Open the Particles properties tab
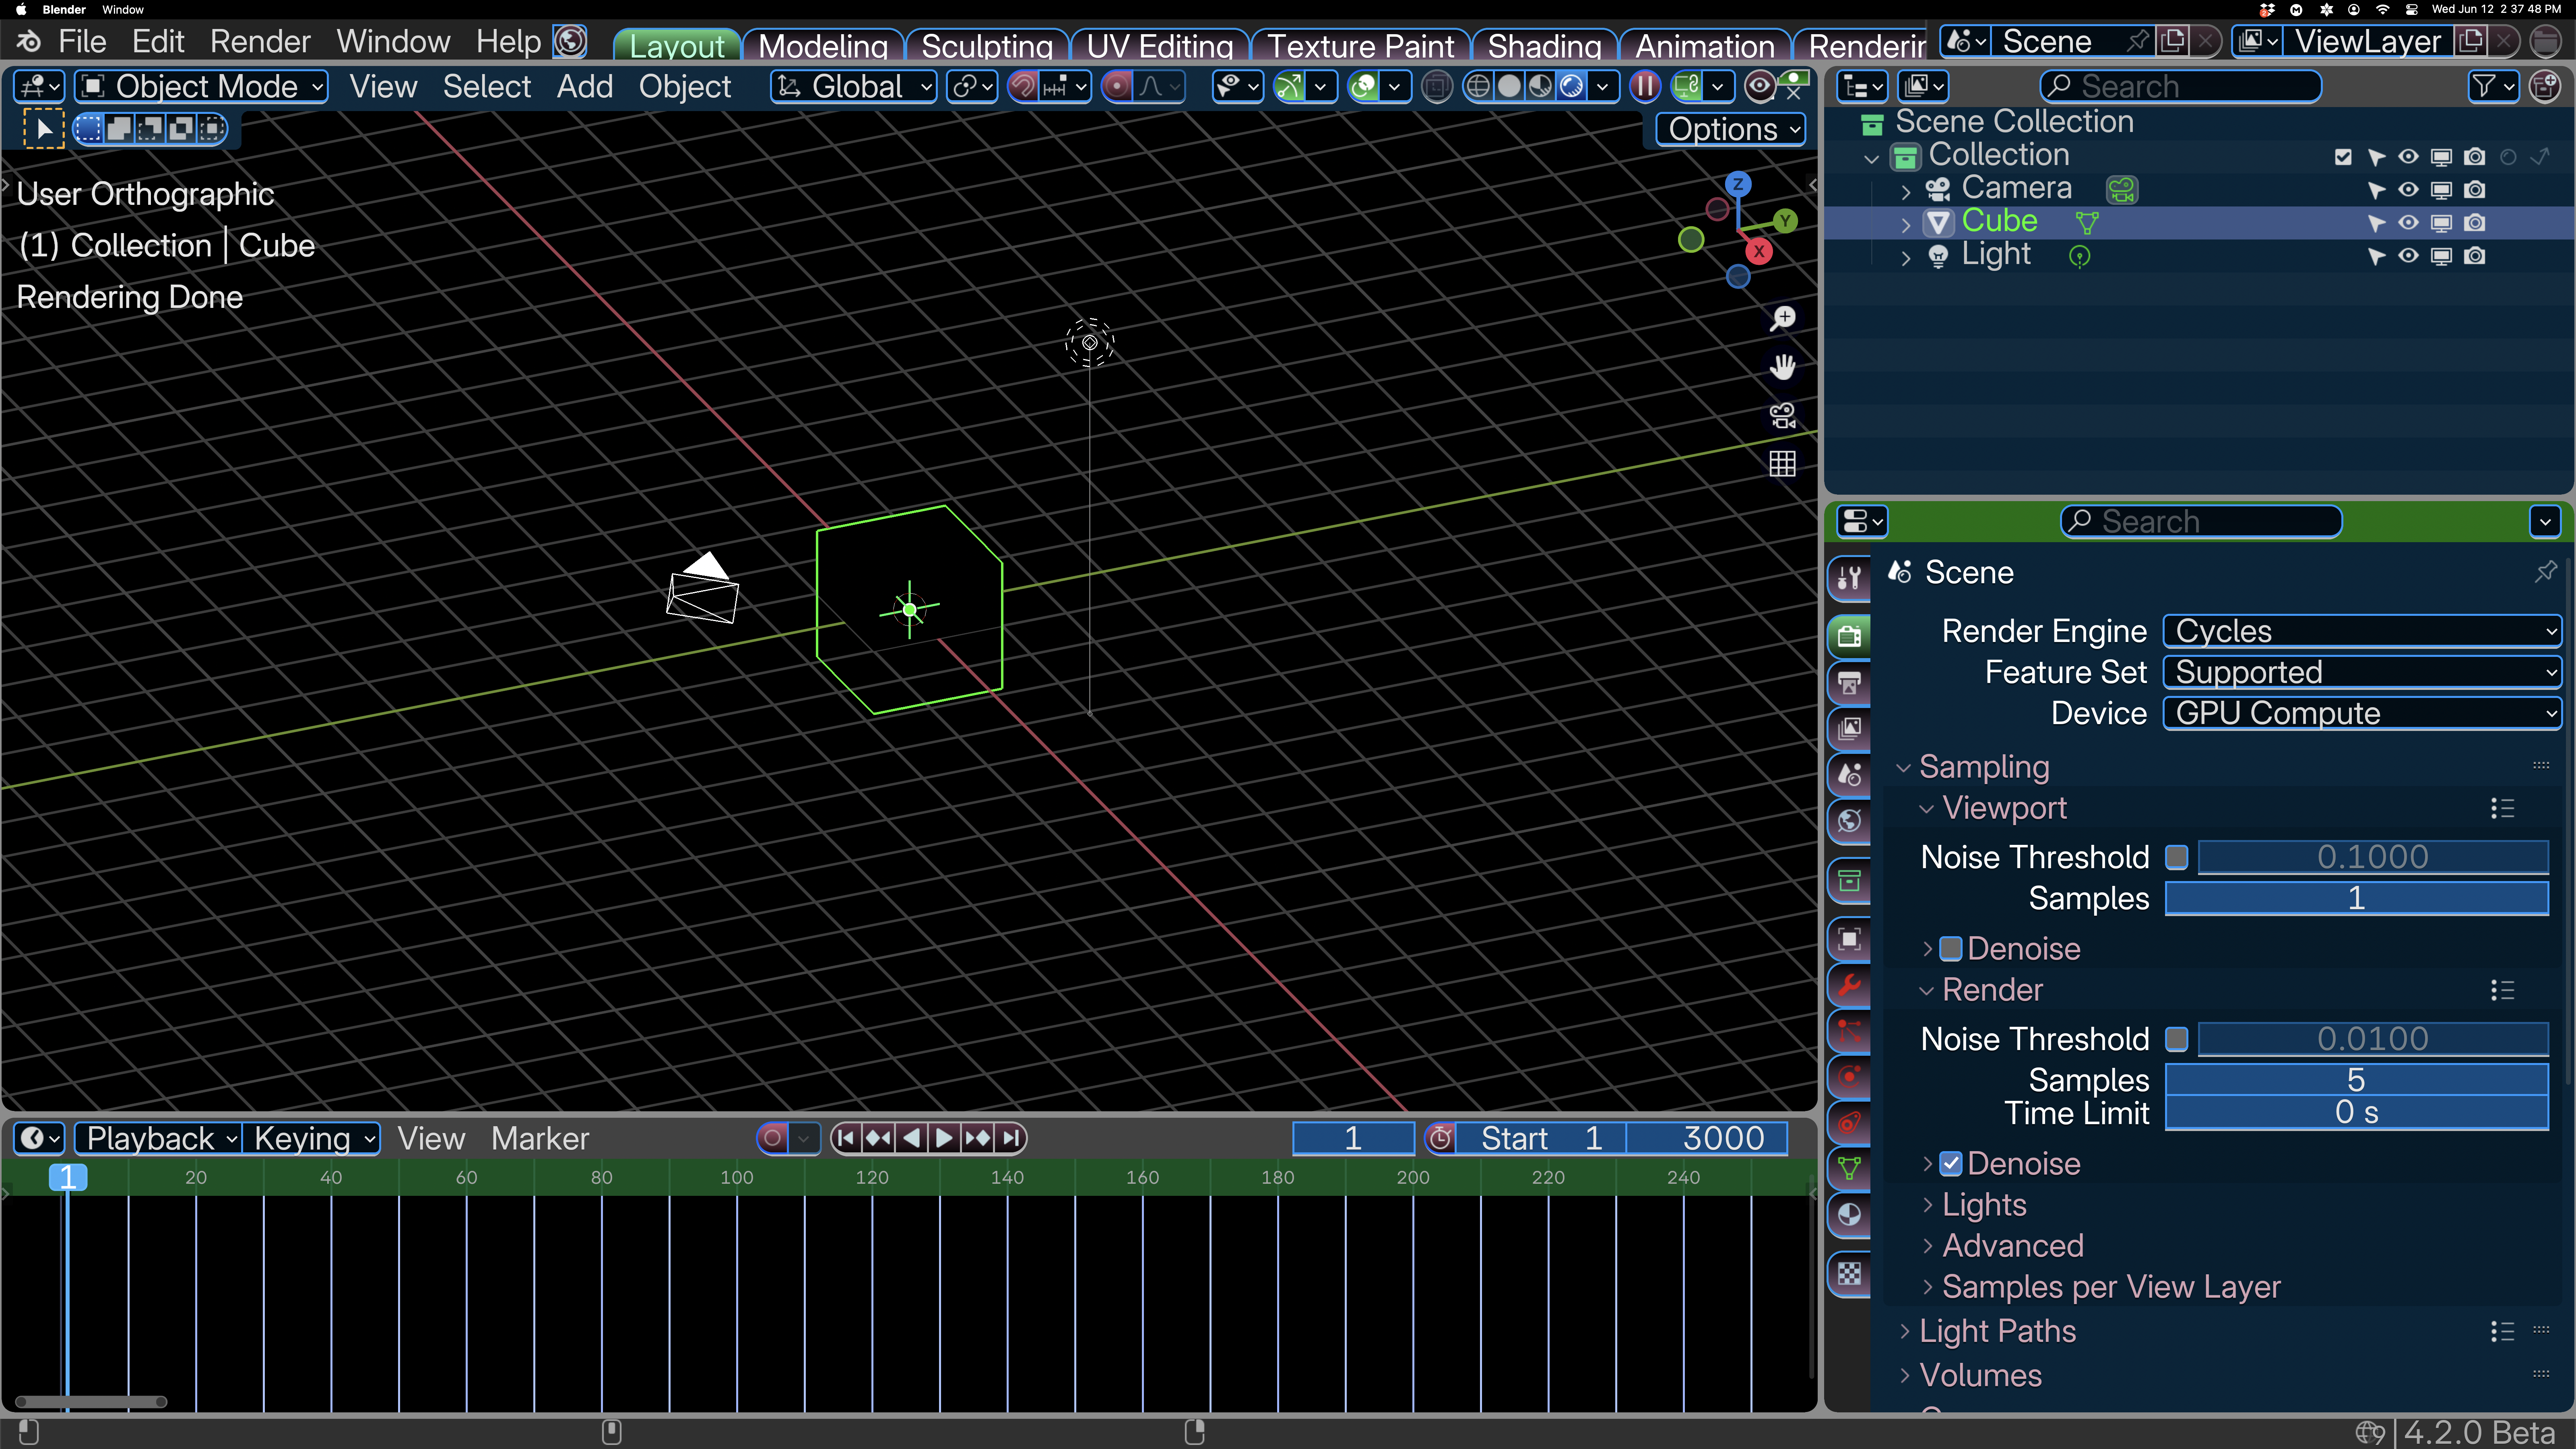This screenshot has width=2576, height=1449. pos(1849,1031)
